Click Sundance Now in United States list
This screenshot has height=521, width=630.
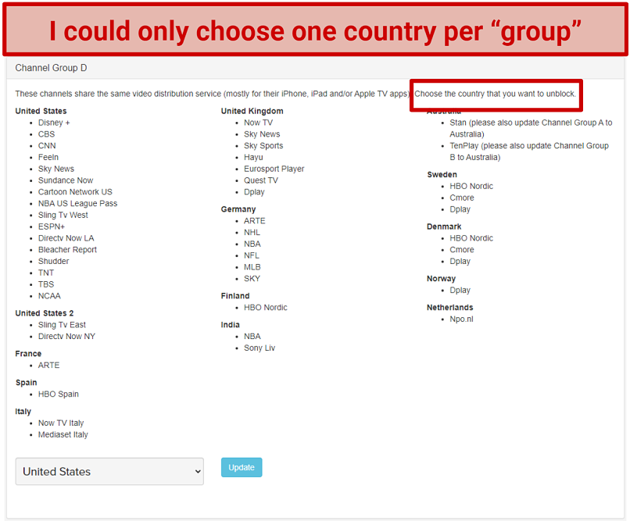(66, 180)
